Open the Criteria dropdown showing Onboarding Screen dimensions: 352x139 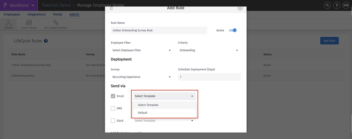tap(209, 50)
